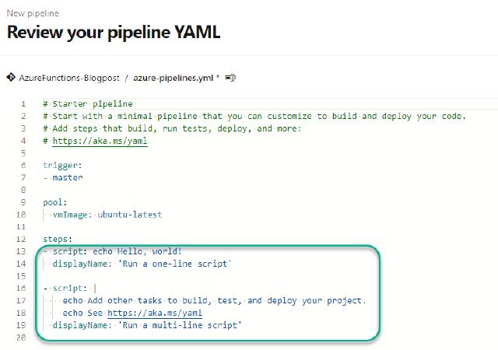This screenshot has height=350, width=498.
Task: Click the '# Starter pipeline' comment line
Action: (88, 104)
